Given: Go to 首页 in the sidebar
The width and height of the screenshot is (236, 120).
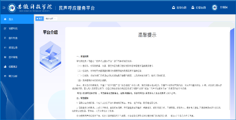Looking at the screenshot, I should (11, 19).
